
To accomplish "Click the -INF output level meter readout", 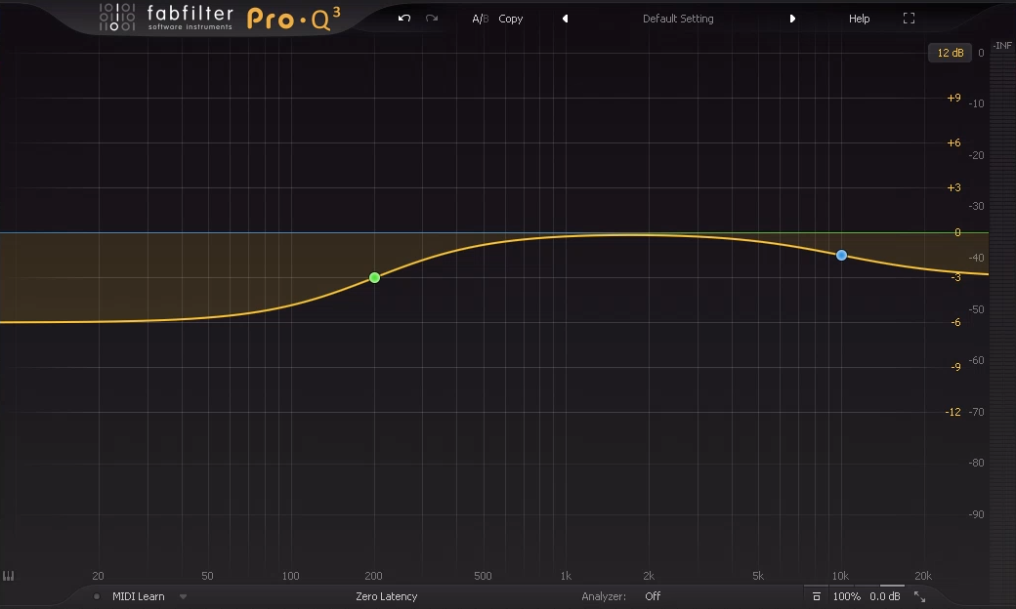I will click(1002, 45).
